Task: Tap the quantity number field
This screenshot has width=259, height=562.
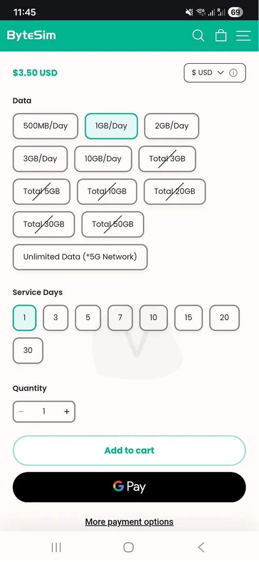Action: (x=44, y=412)
